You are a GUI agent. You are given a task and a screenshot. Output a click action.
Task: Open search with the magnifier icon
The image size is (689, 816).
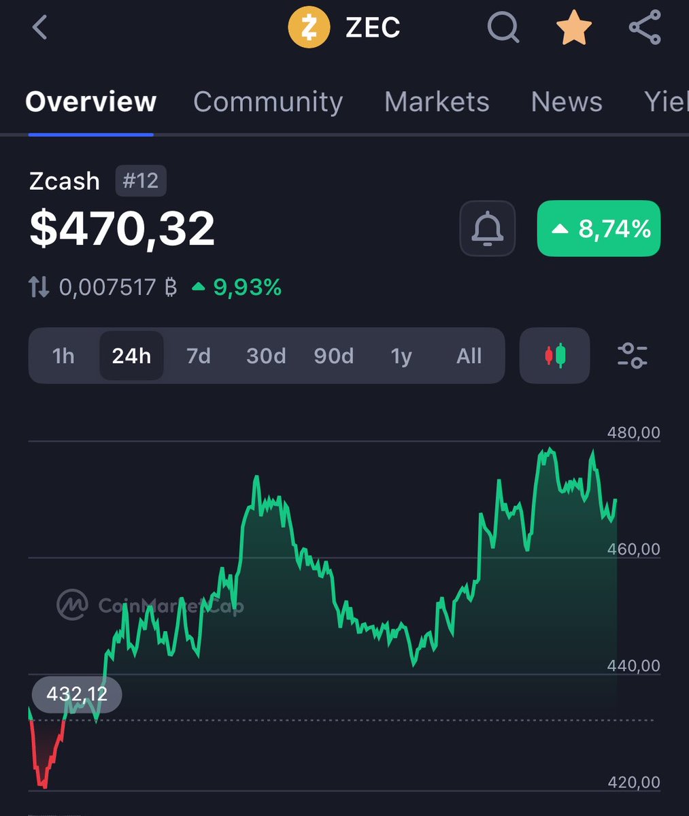click(x=504, y=28)
